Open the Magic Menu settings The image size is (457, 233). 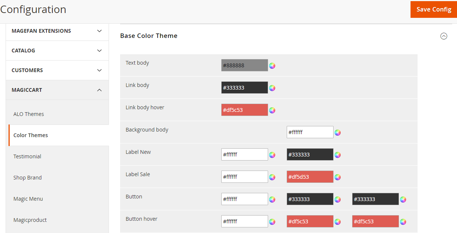[28, 199]
